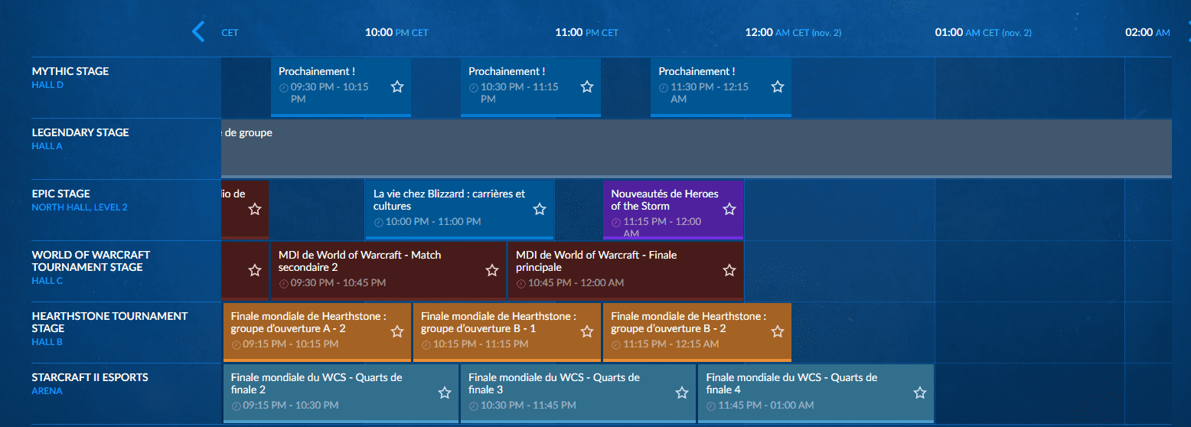The height and width of the screenshot is (427, 1191).
Task: Favorite Hearthstone groupe d'ouverture B - 1
Action: point(587,331)
